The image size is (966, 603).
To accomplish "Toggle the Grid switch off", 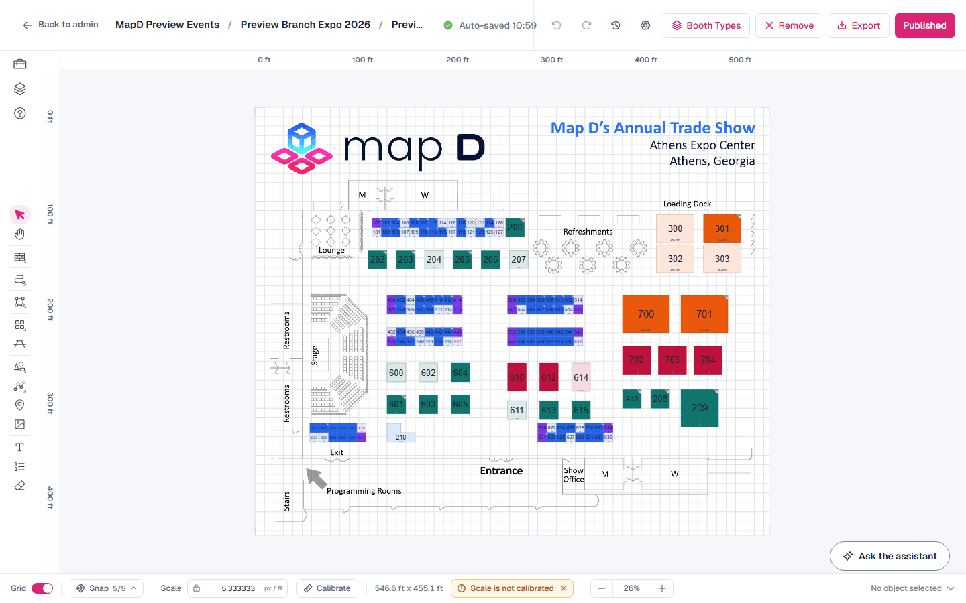I will [42, 588].
